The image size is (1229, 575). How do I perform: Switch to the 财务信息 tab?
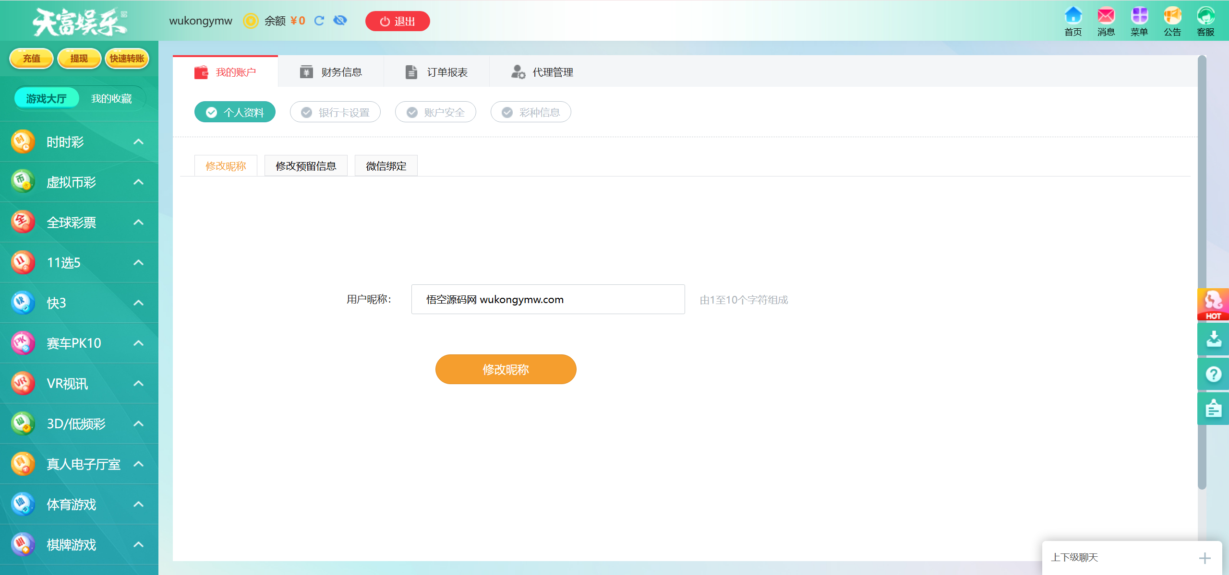(331, 72)
